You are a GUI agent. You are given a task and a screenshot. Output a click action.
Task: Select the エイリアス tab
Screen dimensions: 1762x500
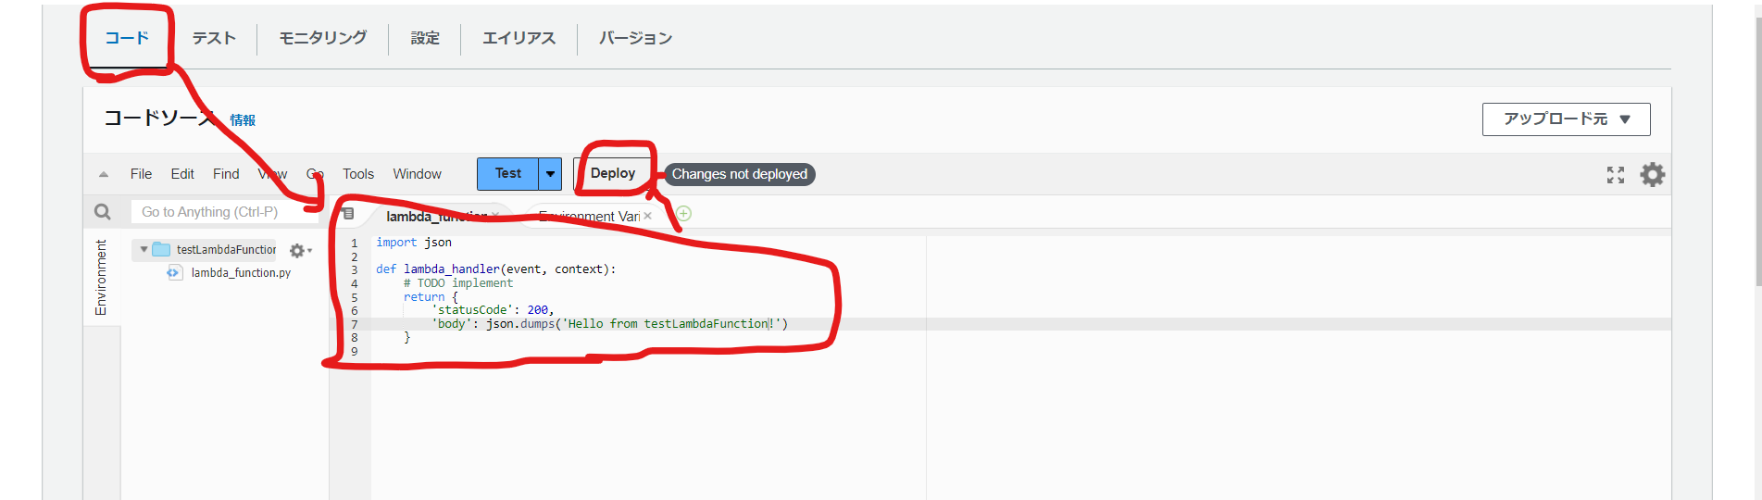click(x=519, y=38)
